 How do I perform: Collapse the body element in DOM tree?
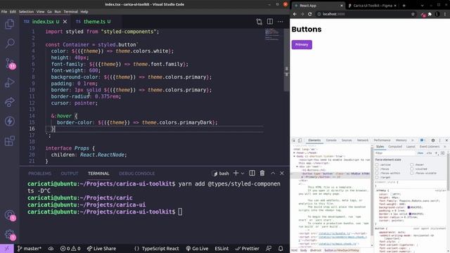tap(294, 156)
